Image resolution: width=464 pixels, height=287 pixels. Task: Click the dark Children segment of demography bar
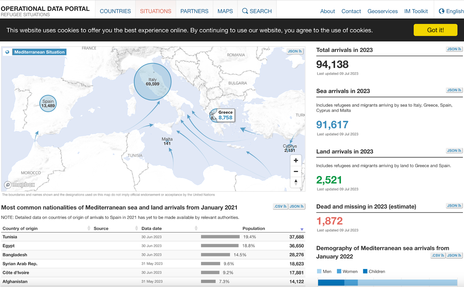coord(331,283)
